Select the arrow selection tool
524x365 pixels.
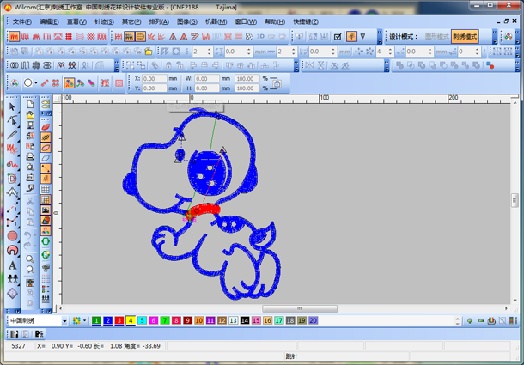[12, 107]
